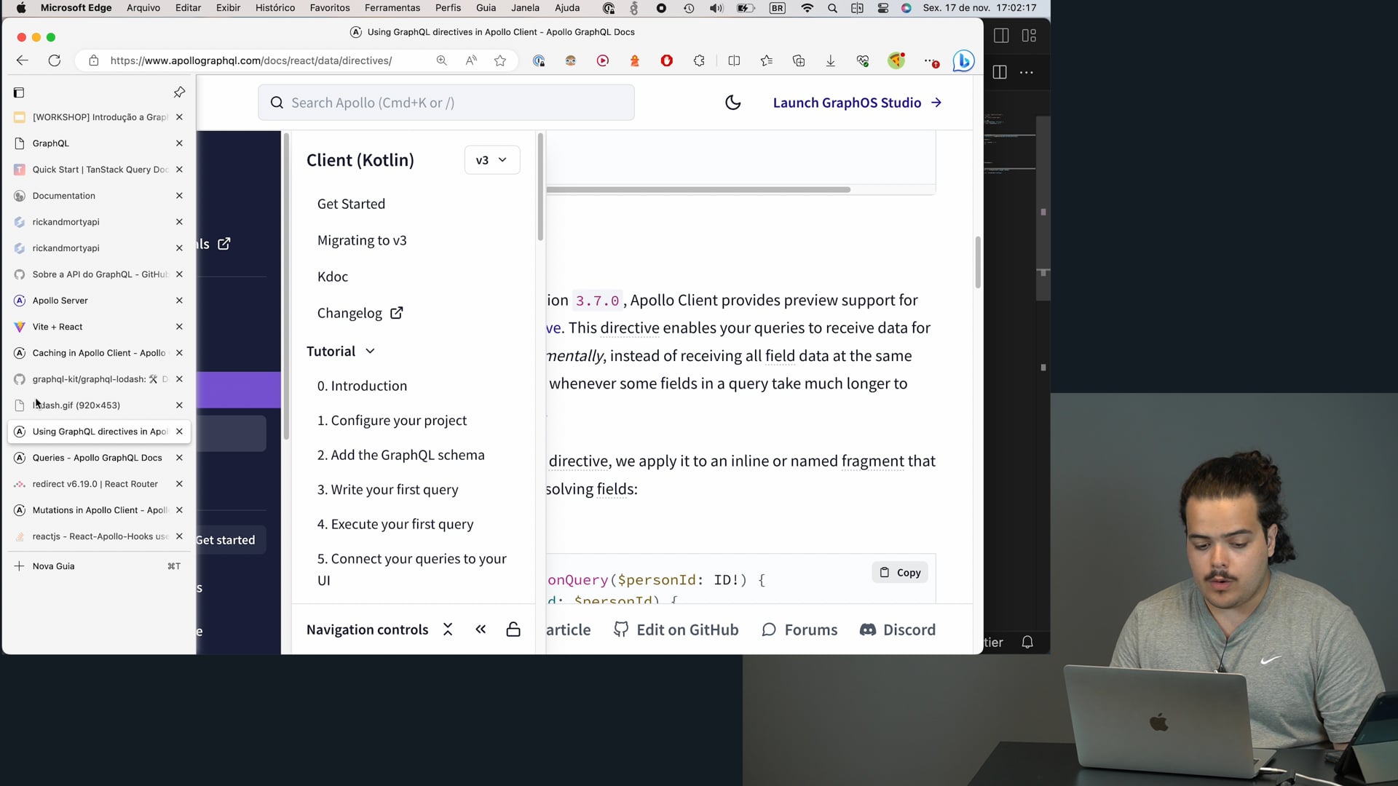Click the browser extensions puzzle icon
Viewport: 1398px width, 786px height.
click(699, 61)
